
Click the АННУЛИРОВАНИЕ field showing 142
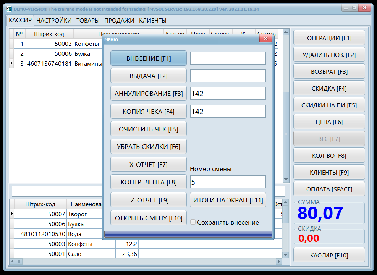[228, 93]
